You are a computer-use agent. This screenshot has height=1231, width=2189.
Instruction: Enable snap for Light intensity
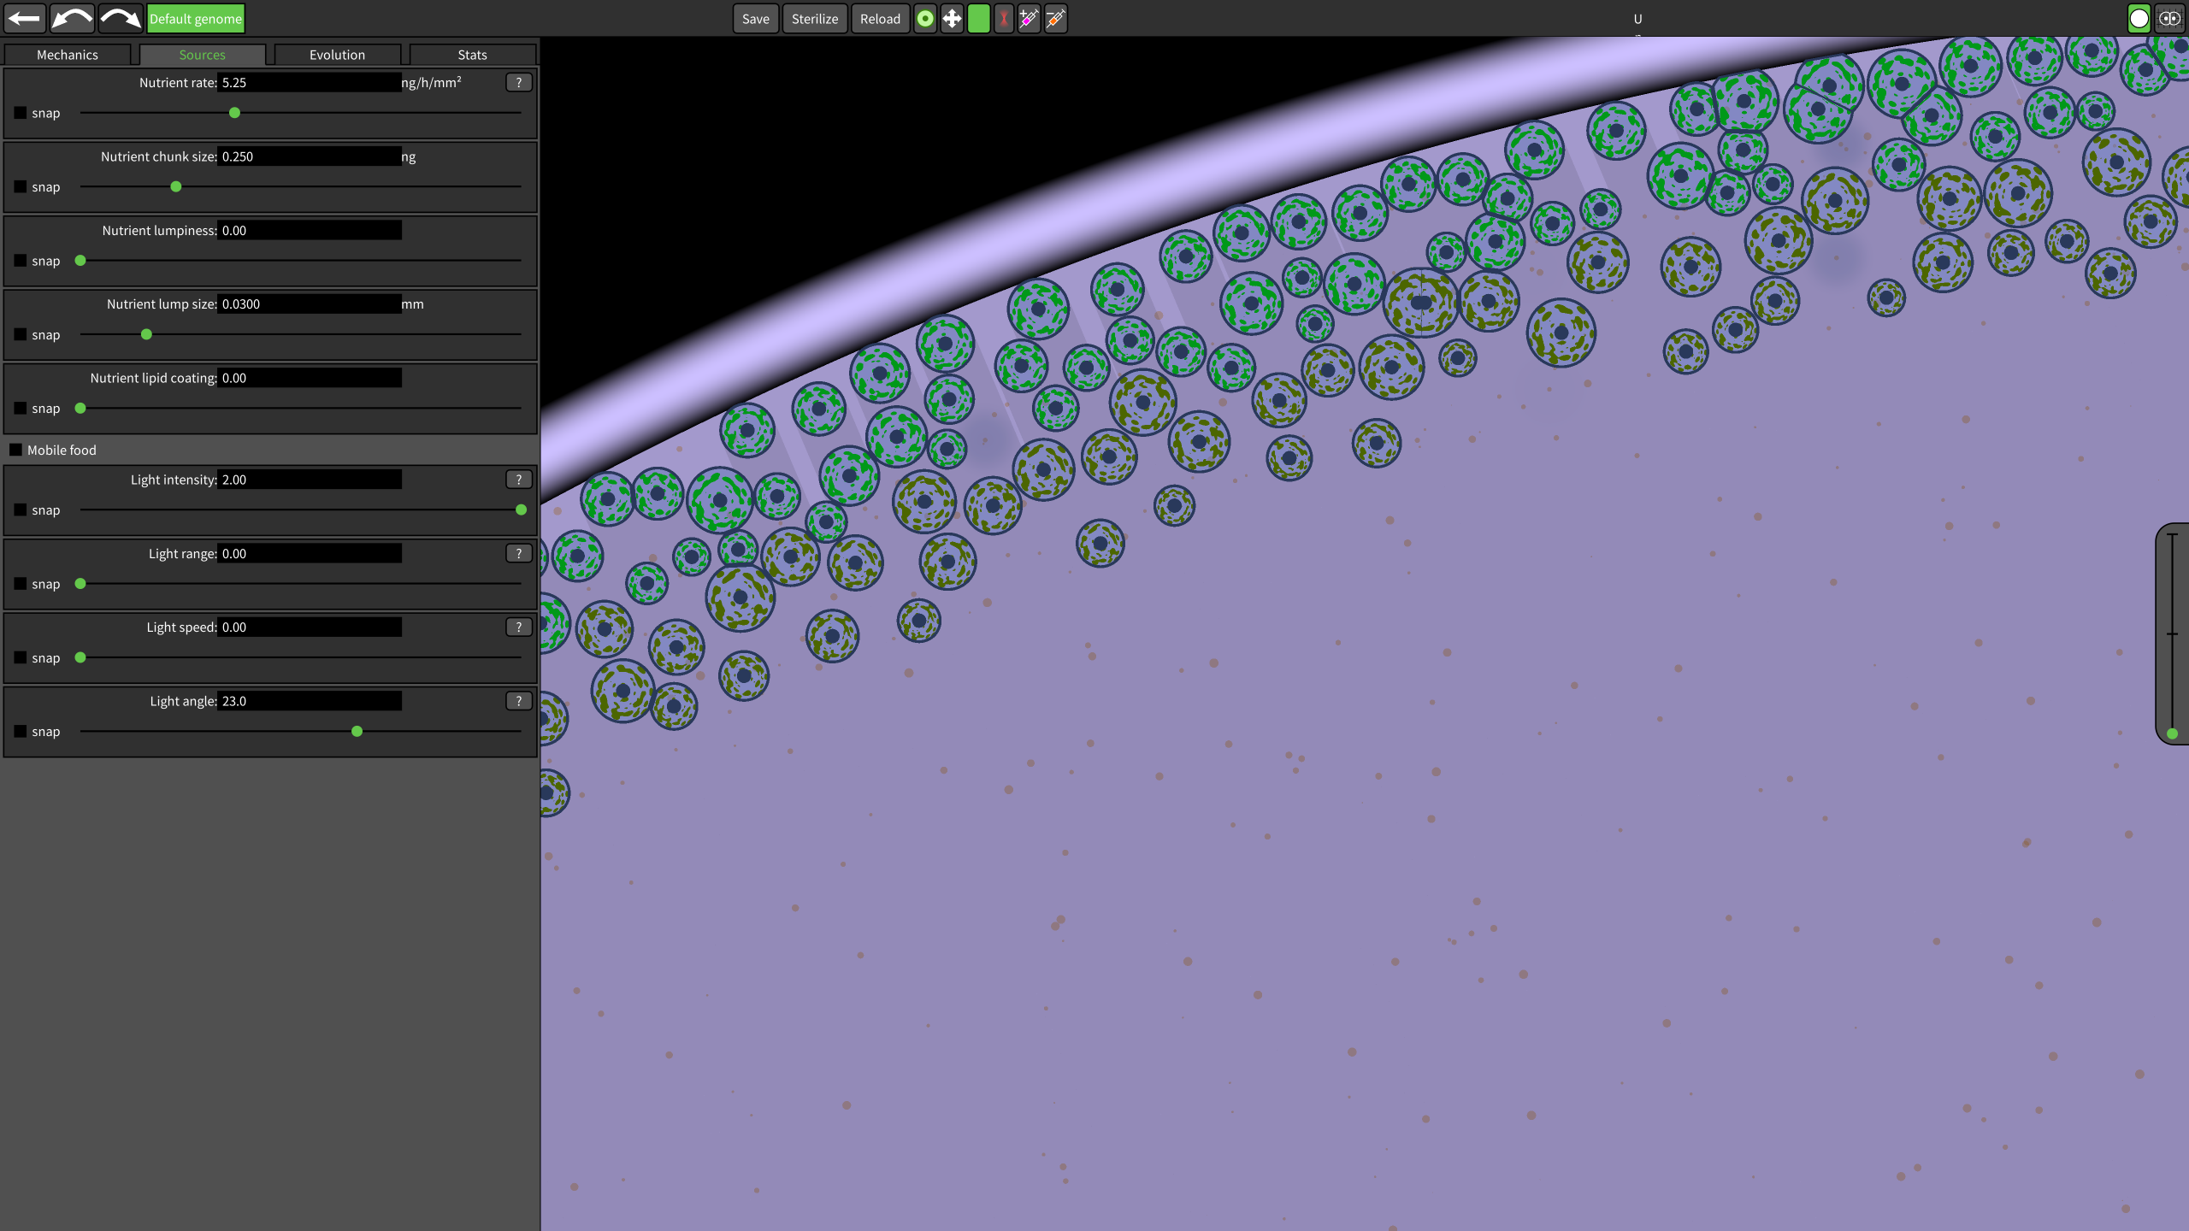pos(21,509)
